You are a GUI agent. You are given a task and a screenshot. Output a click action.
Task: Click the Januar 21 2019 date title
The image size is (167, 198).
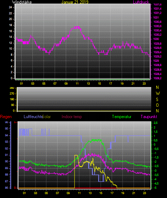pos(75,2)
